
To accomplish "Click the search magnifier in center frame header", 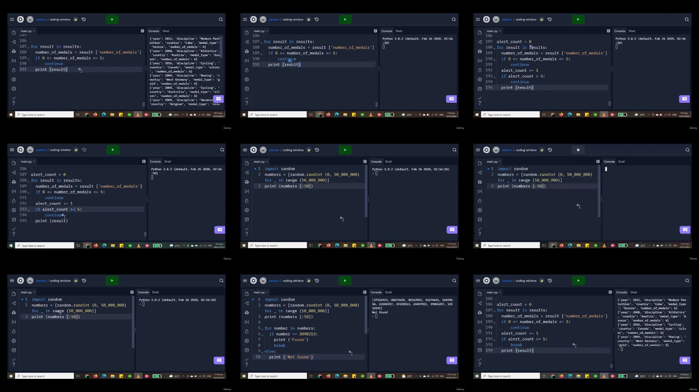I will [454, 150].
